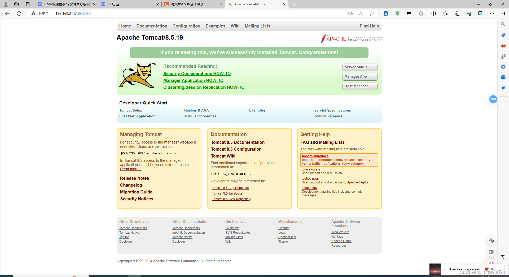Image resolution: width=509 pixels, height=277 pixels.
Task: Switch to the 02-中级课程 tab
Action: tap(66, 4)
